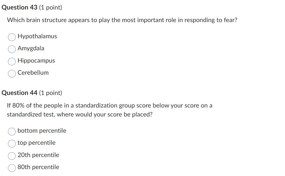Click the Hippocampus label text

point(36,61)
